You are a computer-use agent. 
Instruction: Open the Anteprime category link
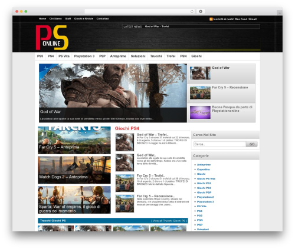point(204,165)
